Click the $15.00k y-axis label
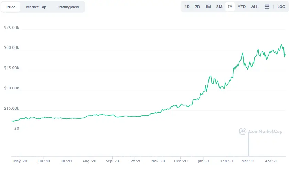 (11, 108)
